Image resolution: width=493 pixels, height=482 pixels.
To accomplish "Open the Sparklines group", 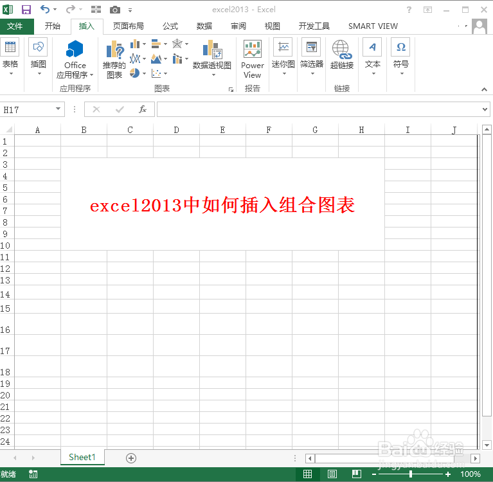I will (283, 57).
